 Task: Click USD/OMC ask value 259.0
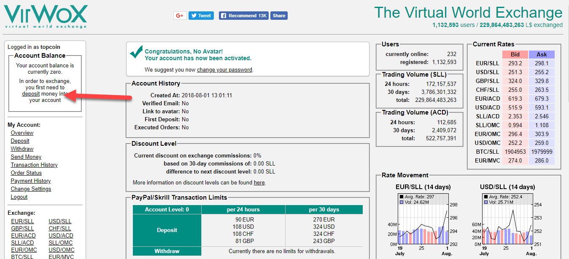[x=542, y=143]
